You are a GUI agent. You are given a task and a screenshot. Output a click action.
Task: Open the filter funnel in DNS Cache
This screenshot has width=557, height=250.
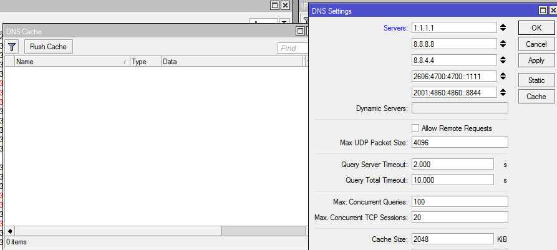[12, 47]
